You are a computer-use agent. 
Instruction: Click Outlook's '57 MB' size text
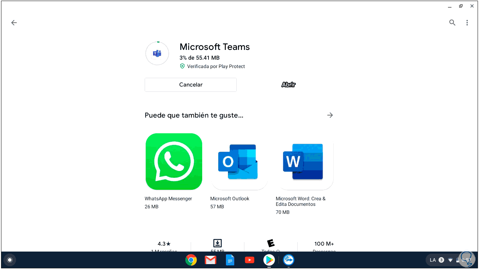217,207
